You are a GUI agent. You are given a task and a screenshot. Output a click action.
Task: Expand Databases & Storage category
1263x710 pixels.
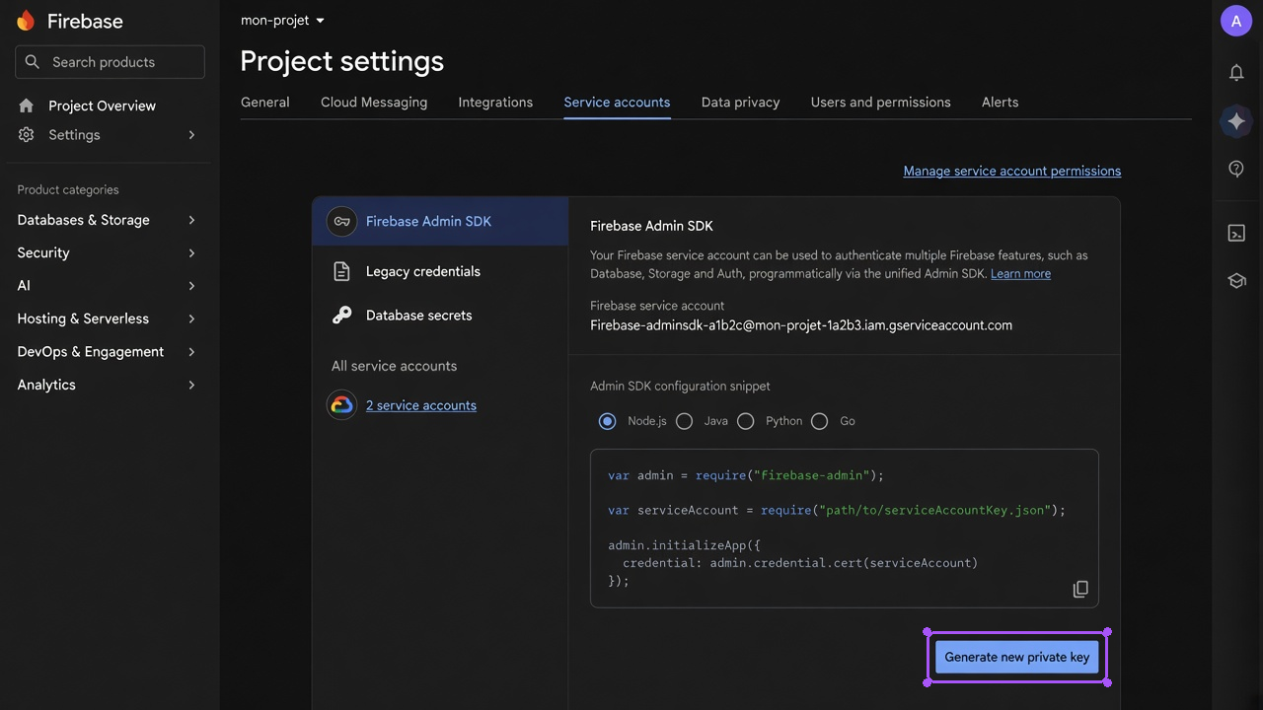point(107,220)
